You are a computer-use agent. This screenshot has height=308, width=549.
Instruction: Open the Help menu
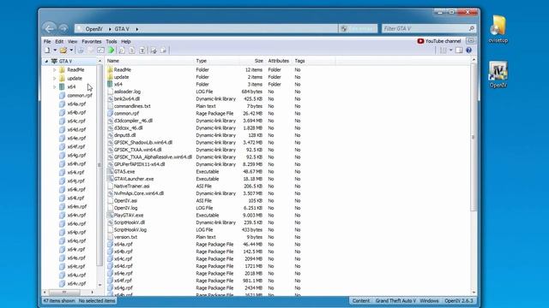click(x=126, y=41)
